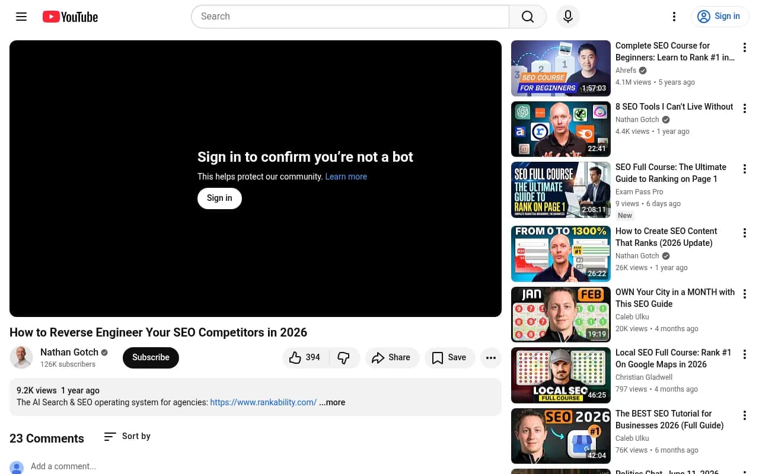This screenshot has width=759, height=474.
Task: Dislike the video with thumbs down
Action: [x=345, y=357]
